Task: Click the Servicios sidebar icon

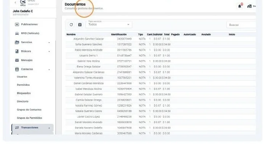Action: pos(17,42)
